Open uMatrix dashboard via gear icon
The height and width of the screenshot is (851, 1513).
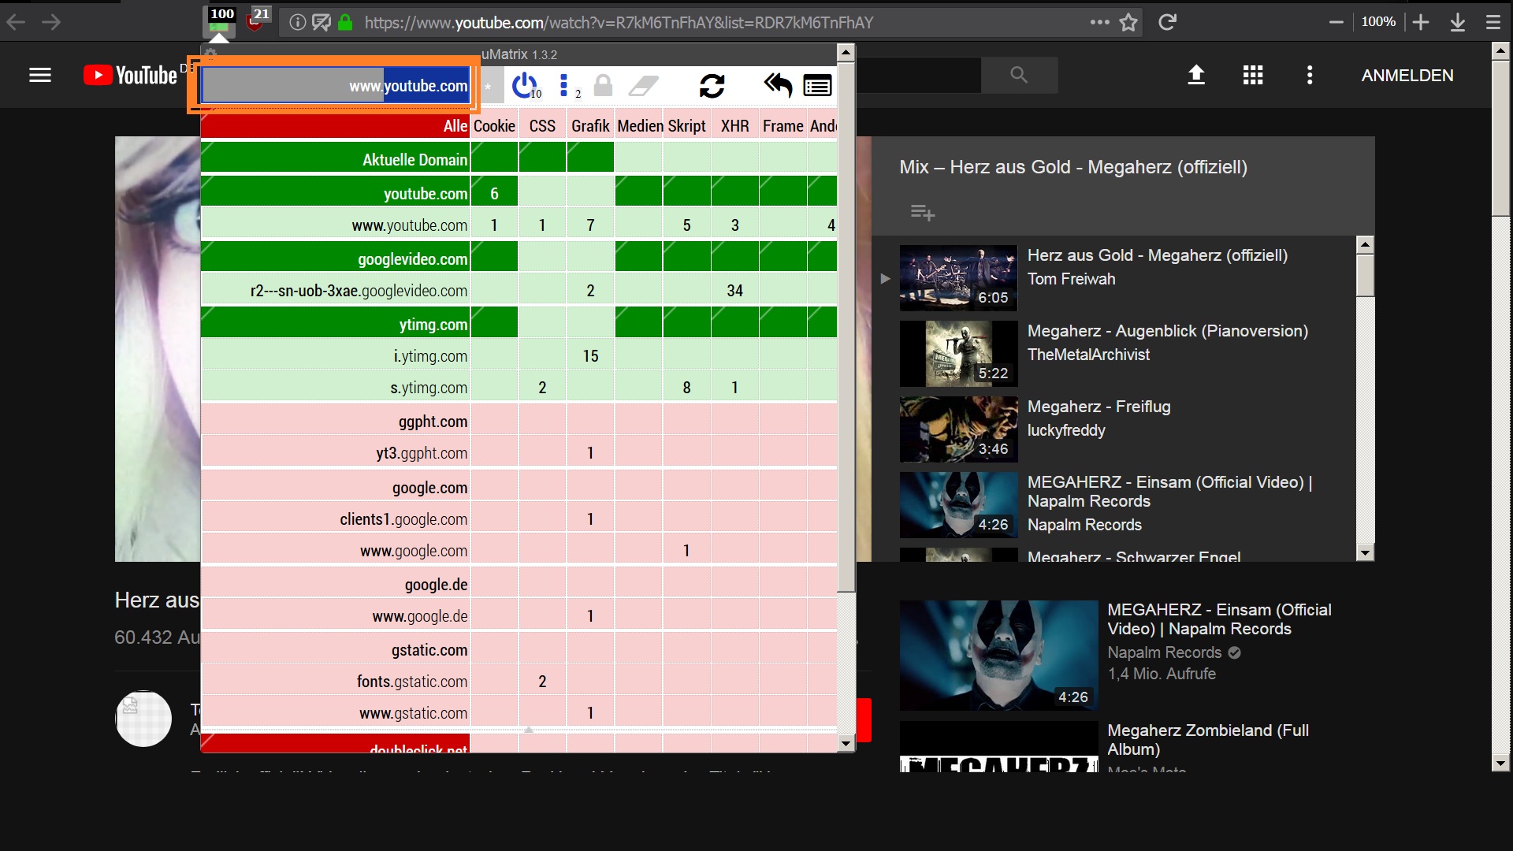point(210,54)
